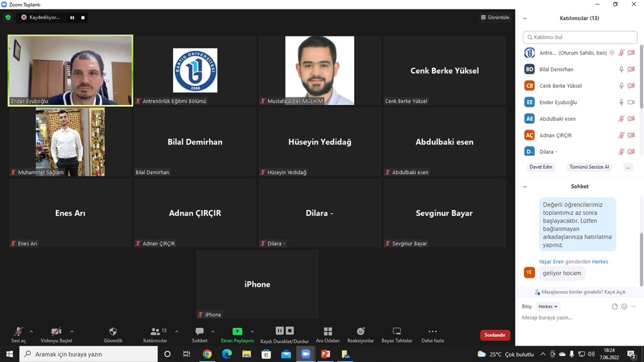Select Ender Eyuboğlu in participants list

pos(558,102)
